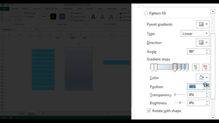
Task: Open the Shape Outline menu
Action: pyautogui.click(x=78, y=17)
